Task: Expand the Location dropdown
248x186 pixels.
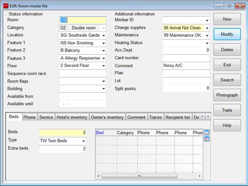Action: 104,36
